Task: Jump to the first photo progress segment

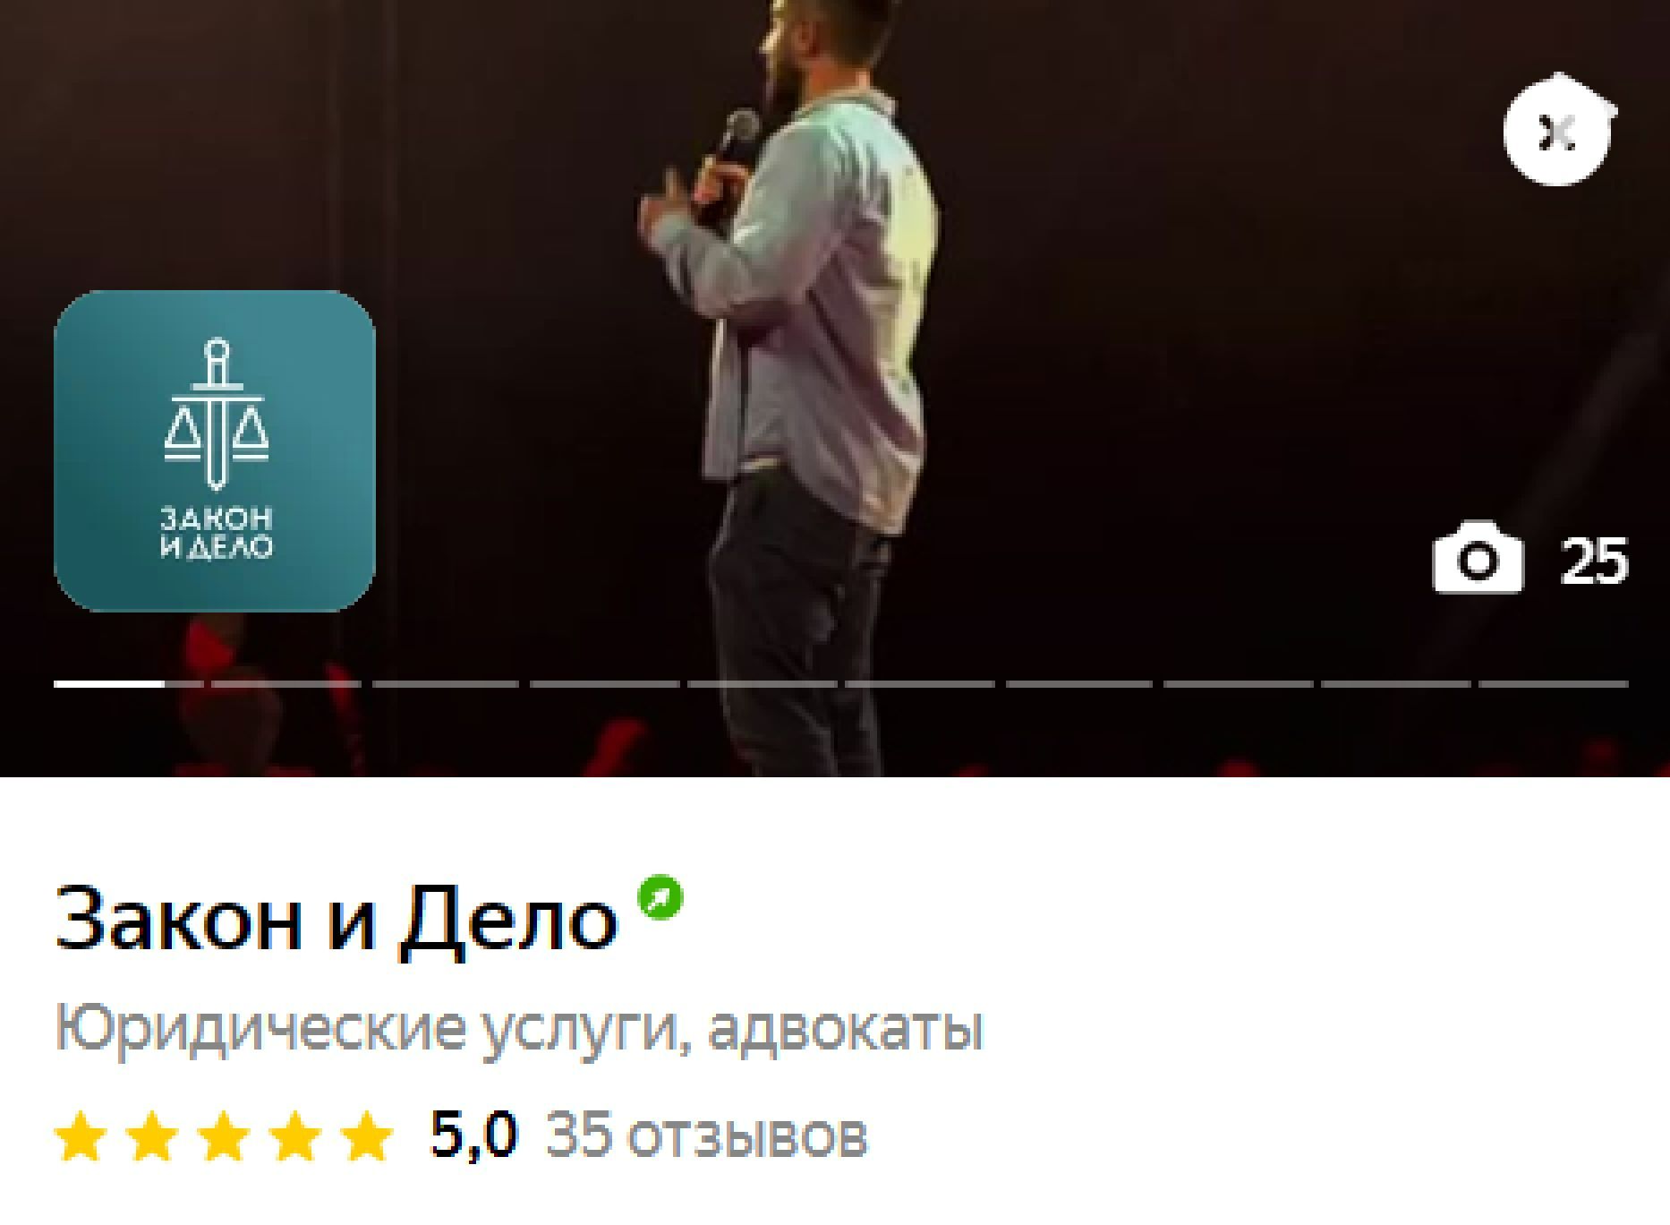Action: 128,684
